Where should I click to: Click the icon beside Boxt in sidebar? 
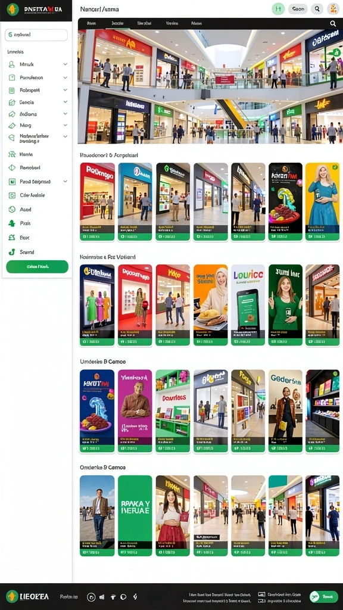coord(12,237)
